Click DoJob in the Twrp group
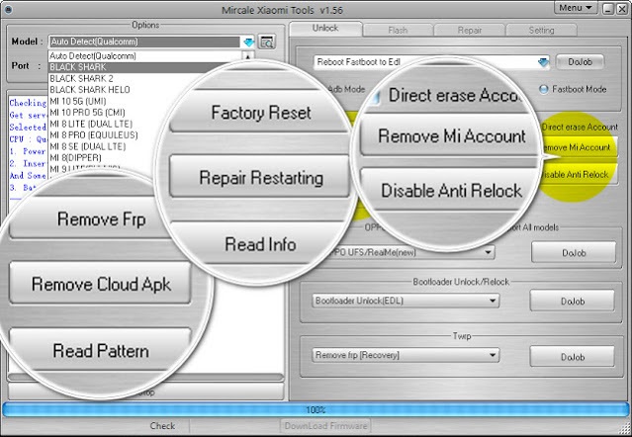Viewport: 632px width, 437px height. (x=573, y=357)
